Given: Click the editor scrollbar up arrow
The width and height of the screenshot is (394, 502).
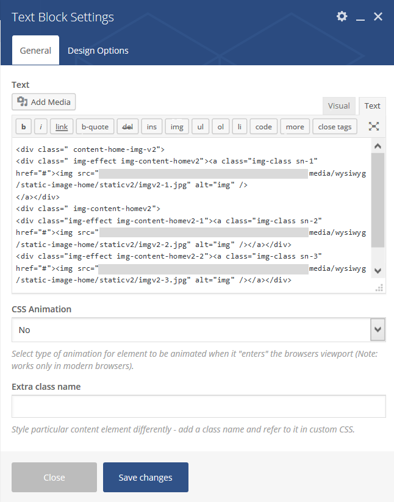Looking at the screenshot, I should [378, 146].
